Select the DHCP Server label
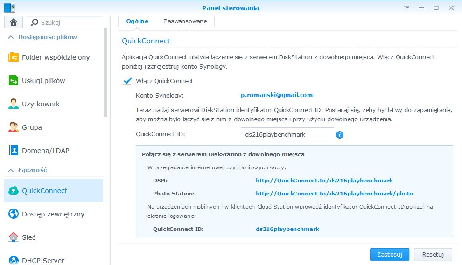The image size is (462, 265). click(x=43, y=261)
